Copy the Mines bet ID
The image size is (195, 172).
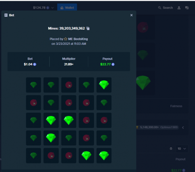click(88, 28)
